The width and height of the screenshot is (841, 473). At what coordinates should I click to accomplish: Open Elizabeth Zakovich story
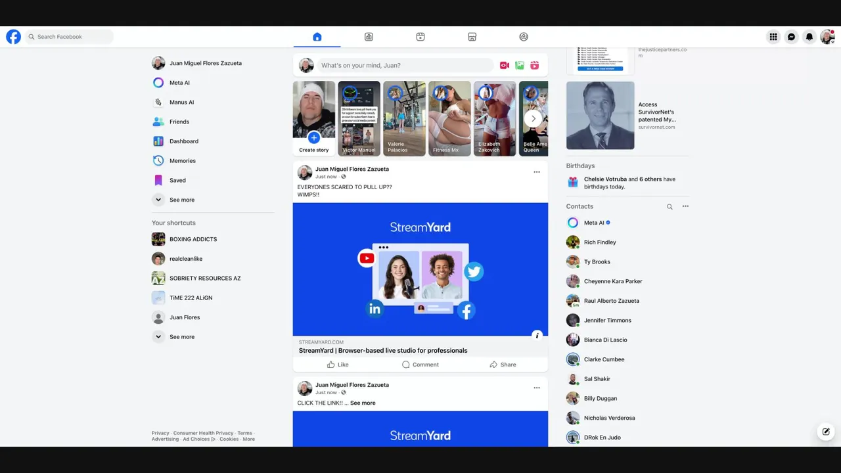pos(495,119)
